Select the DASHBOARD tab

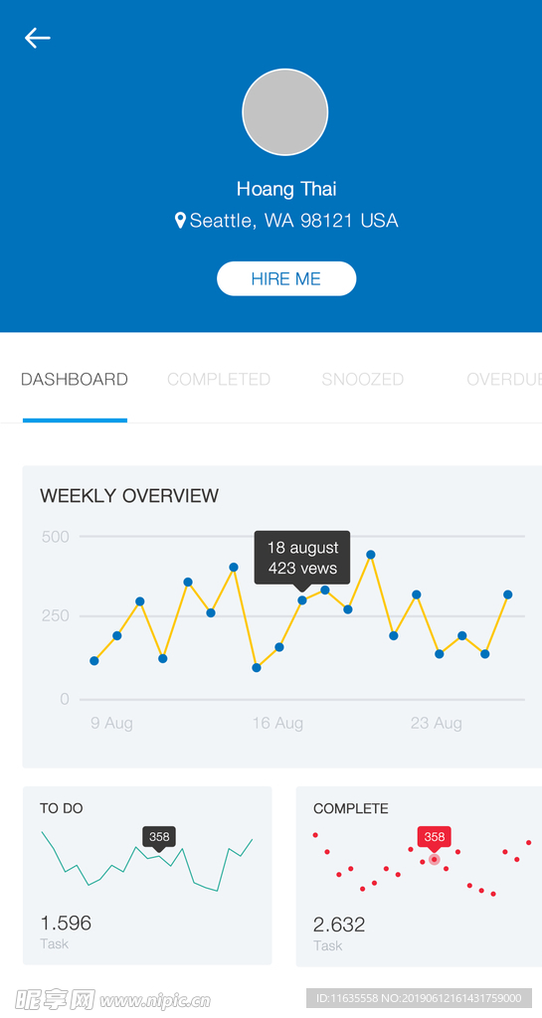click(x=75, y=379)
